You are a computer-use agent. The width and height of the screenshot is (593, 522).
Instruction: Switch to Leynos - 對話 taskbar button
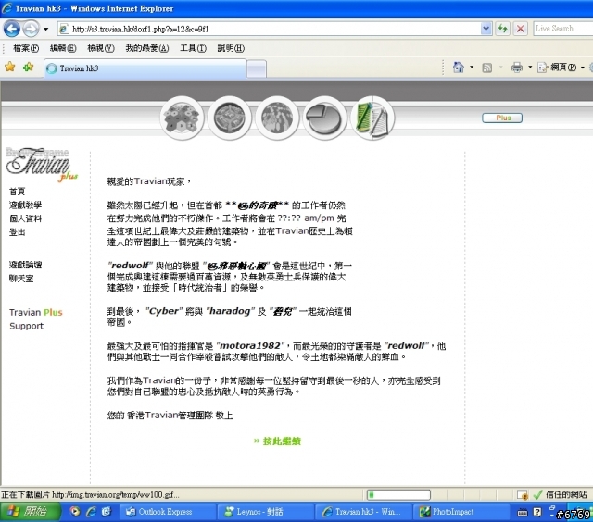[x=265, y=512]
